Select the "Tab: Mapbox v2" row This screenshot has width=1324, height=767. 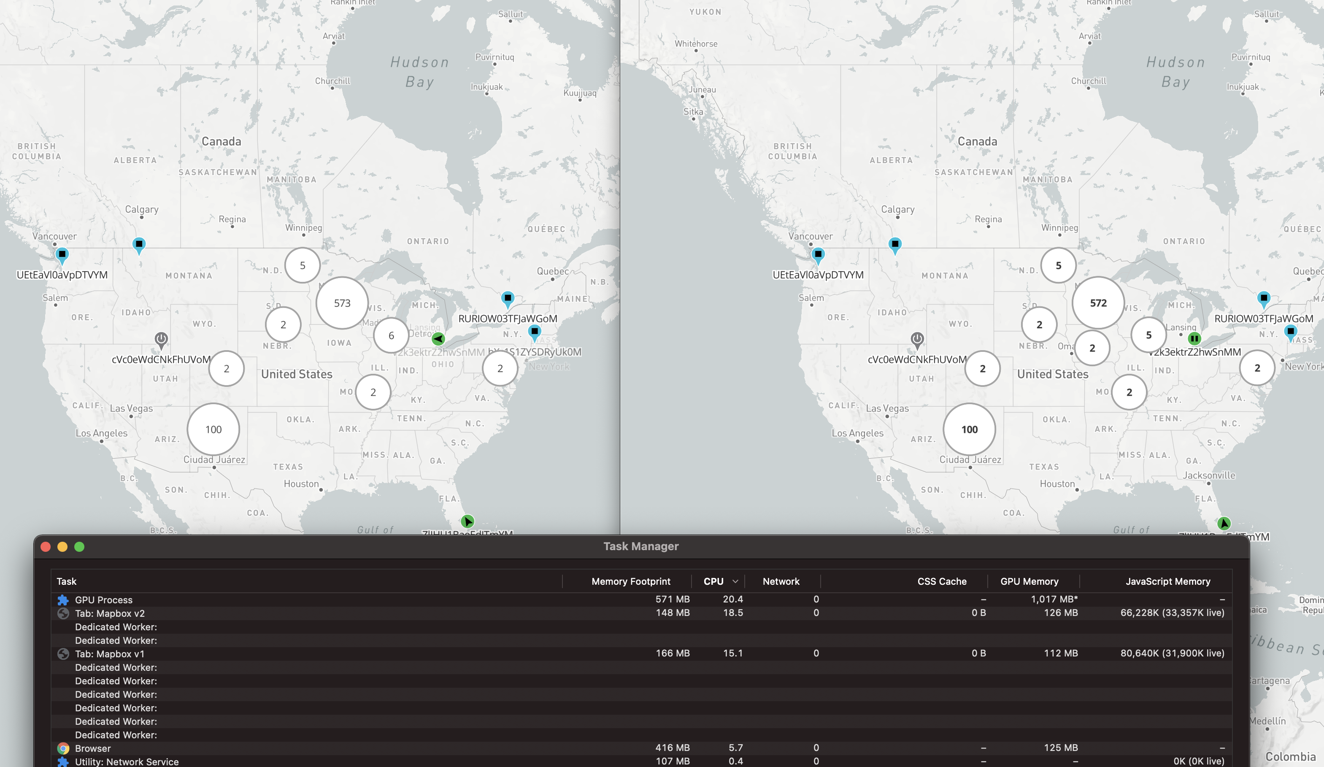[x=641, y=613]
